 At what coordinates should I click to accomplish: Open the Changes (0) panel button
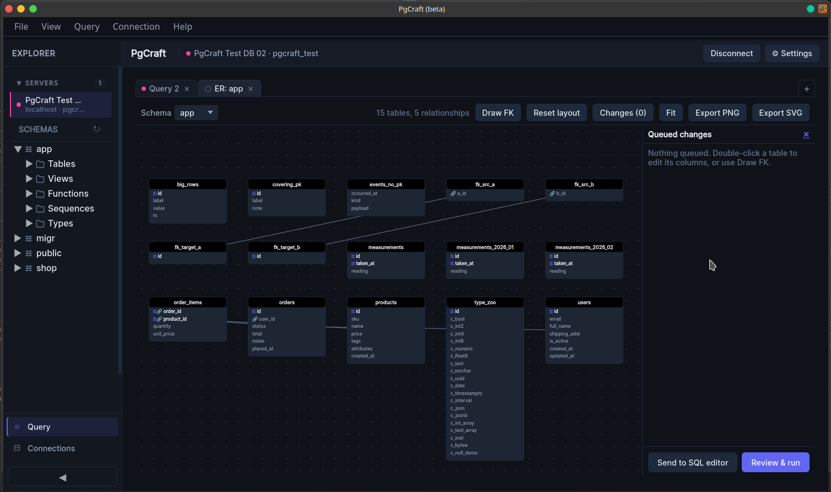(x=623, y=113)
